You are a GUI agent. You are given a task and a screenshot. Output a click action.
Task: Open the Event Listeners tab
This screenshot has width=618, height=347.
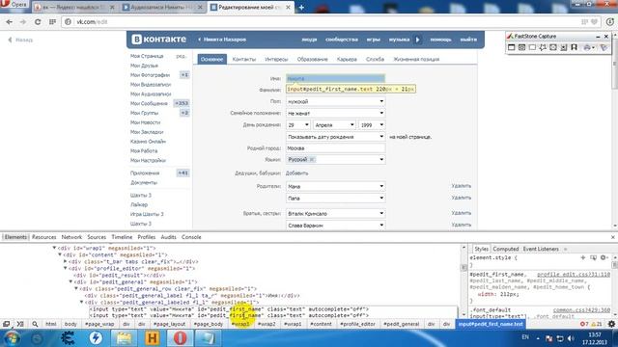(541, 249)
